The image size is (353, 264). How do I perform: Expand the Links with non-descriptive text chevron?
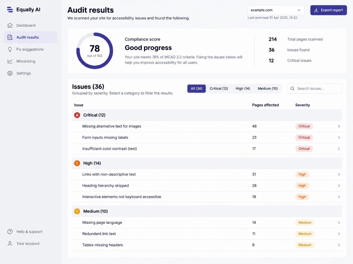coord(339,174)
